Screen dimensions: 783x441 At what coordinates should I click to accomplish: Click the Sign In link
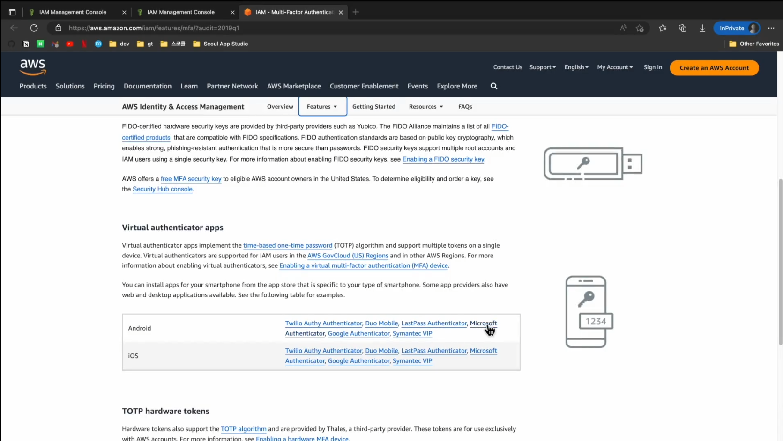[x=653, y=67]
